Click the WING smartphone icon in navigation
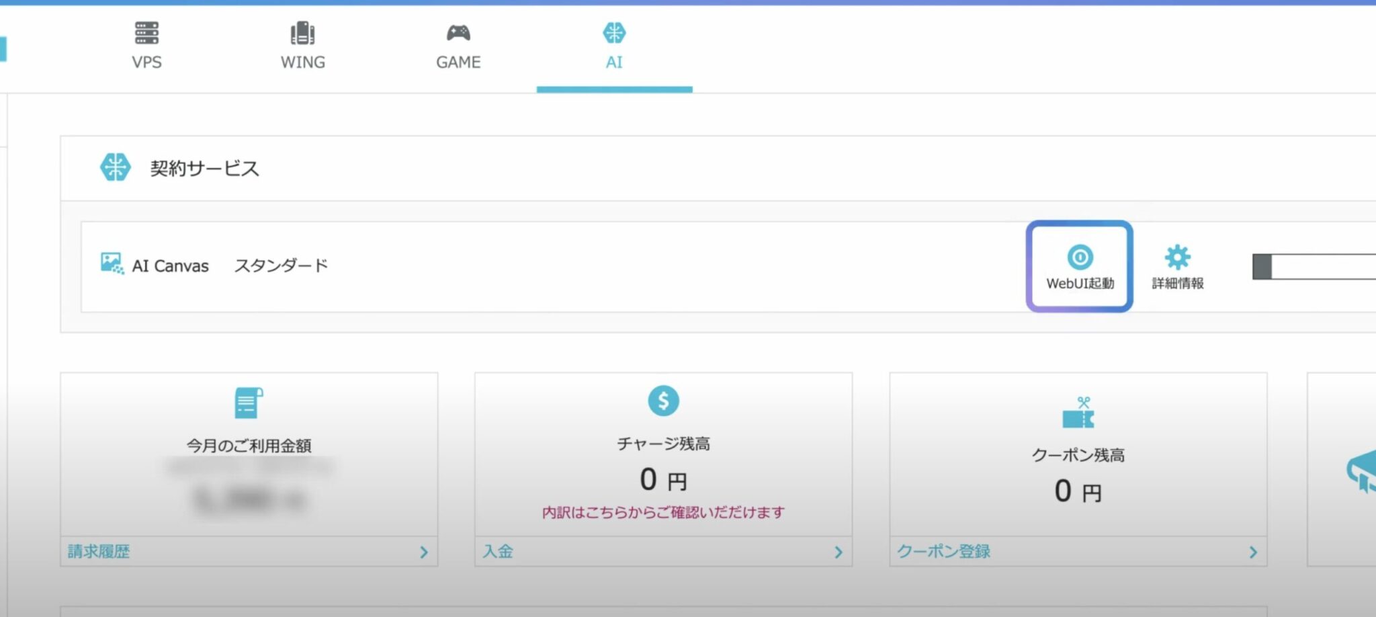1376x617 pixels. pyautogui.click(x=302, y=31)
